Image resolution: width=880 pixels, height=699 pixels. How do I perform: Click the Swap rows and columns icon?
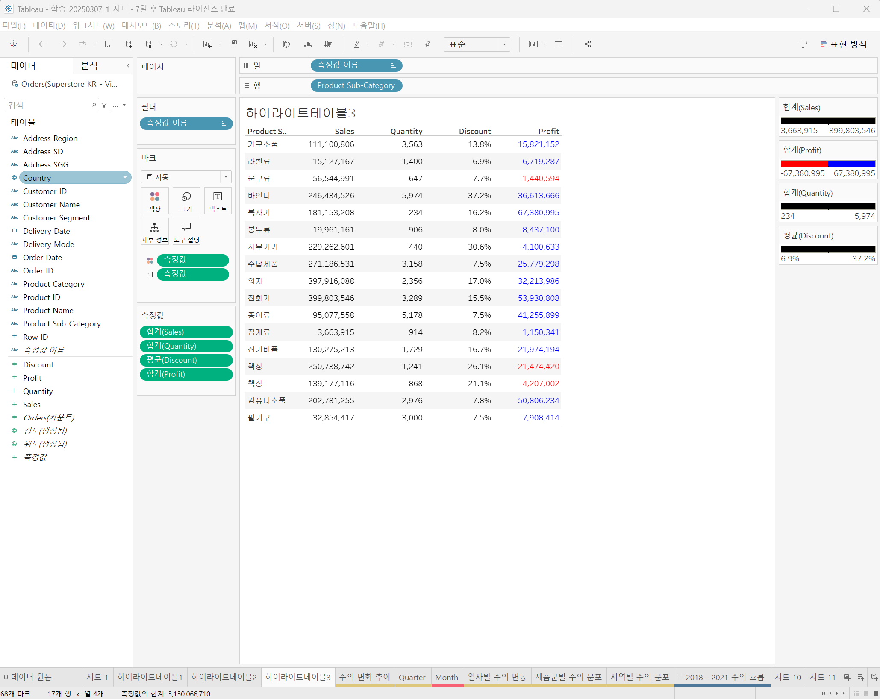point(287,44)
